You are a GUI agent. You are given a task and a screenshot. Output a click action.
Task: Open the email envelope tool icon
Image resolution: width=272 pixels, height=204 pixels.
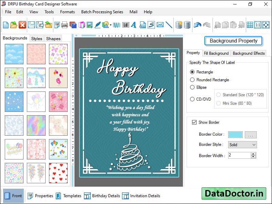click(x=159, y=25)
